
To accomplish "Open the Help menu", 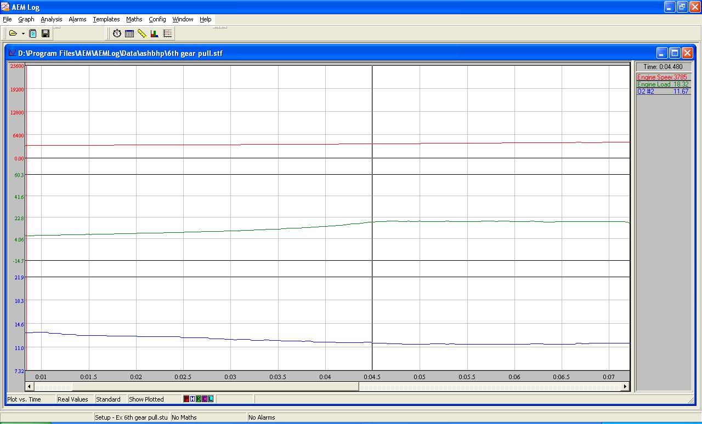I will [206, 19].
